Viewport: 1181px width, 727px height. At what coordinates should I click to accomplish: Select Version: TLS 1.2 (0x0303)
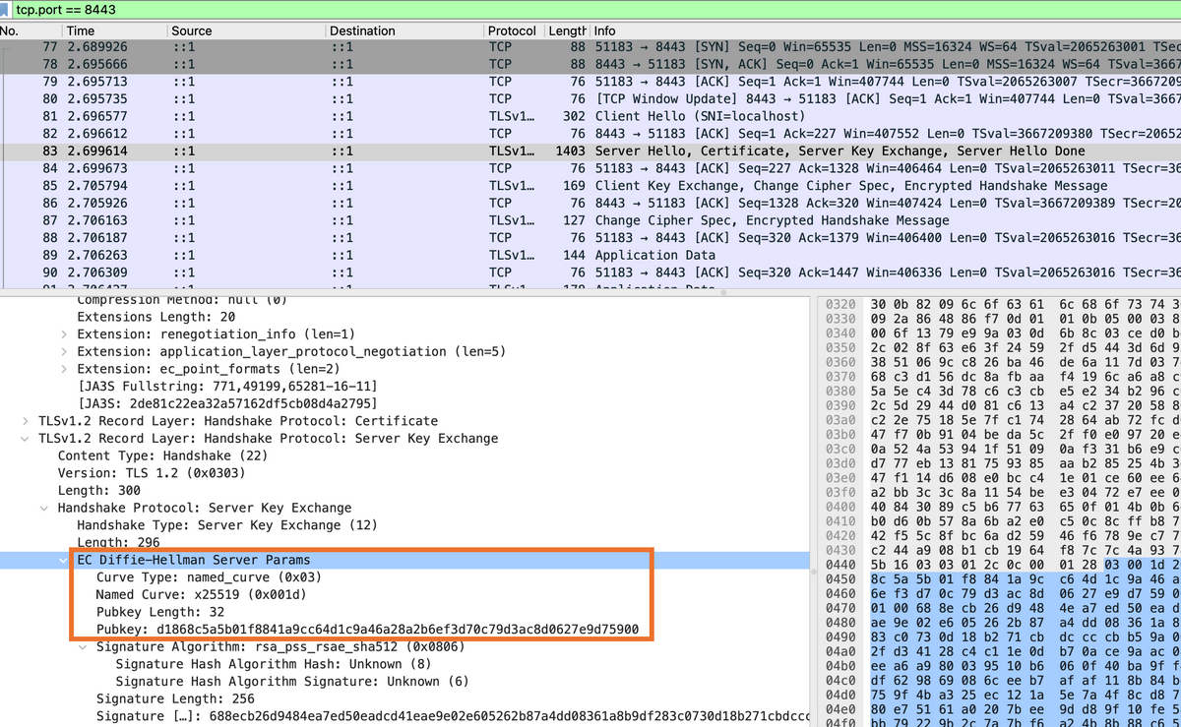pyautogui.click(x=150, y=474)
